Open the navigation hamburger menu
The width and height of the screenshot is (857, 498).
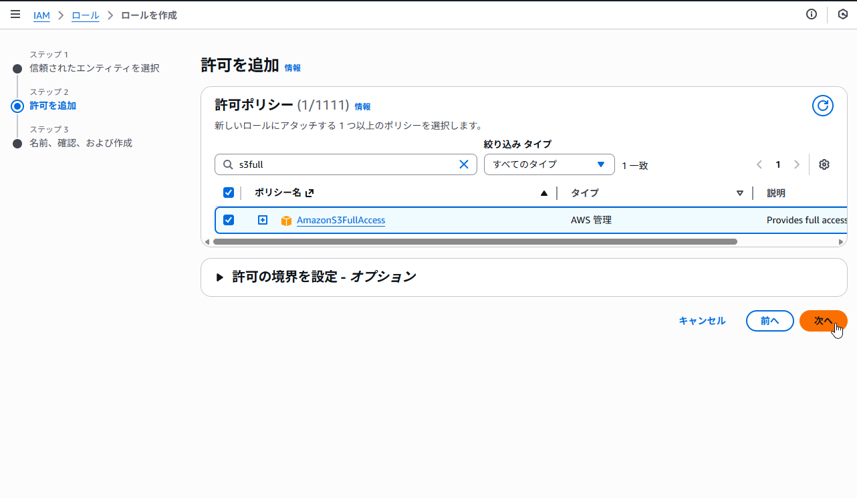coord(15,14)
